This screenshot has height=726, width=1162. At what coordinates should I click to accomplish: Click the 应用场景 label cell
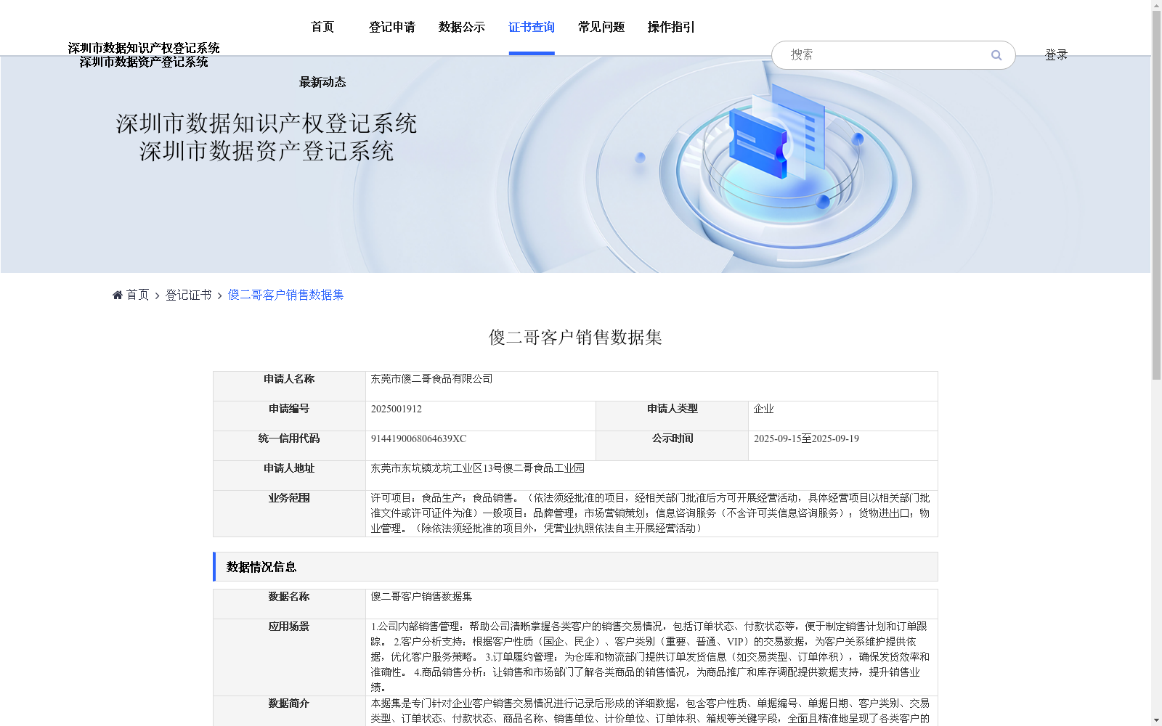[x=289, y=657]
